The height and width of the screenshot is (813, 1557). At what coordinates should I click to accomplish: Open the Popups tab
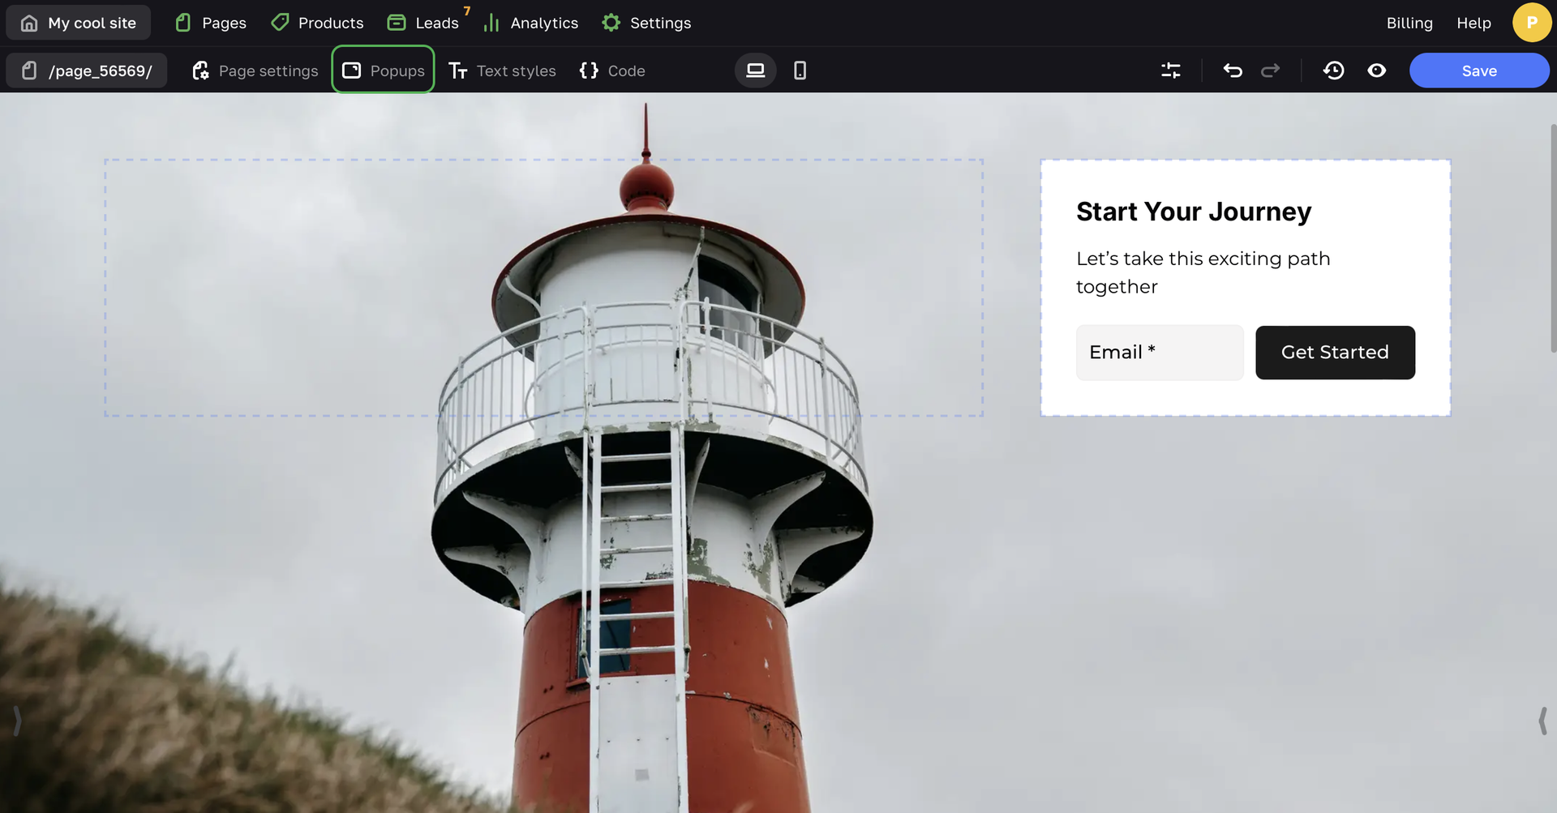[384, 71]
